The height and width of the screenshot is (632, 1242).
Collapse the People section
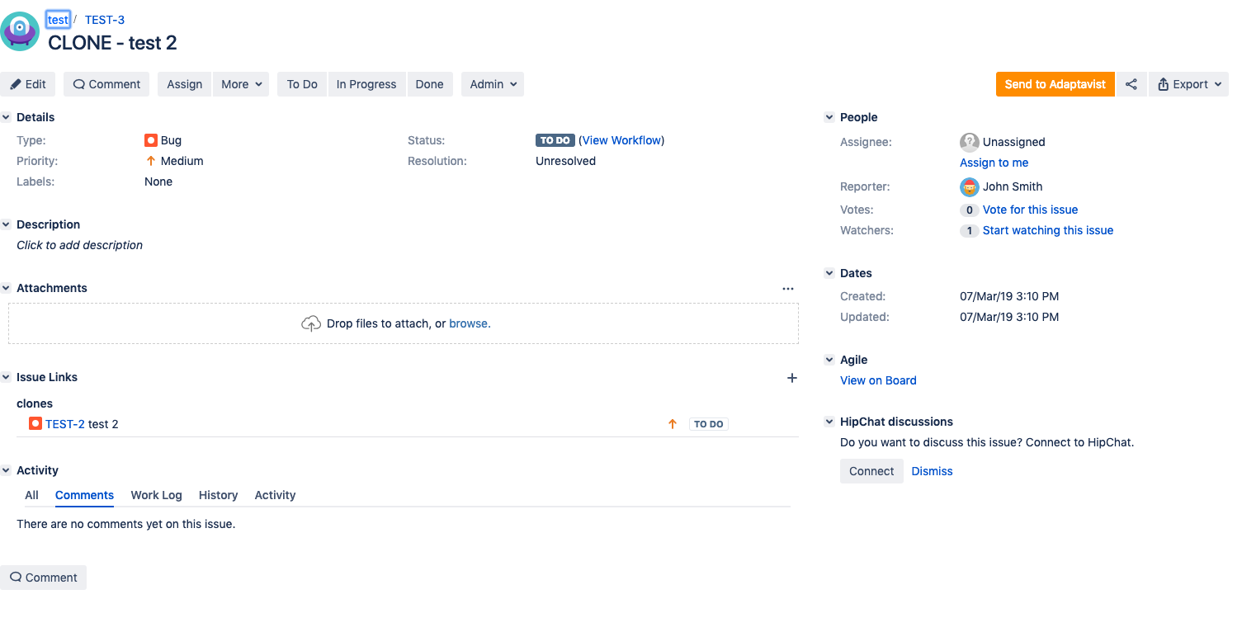click(829, 118)
